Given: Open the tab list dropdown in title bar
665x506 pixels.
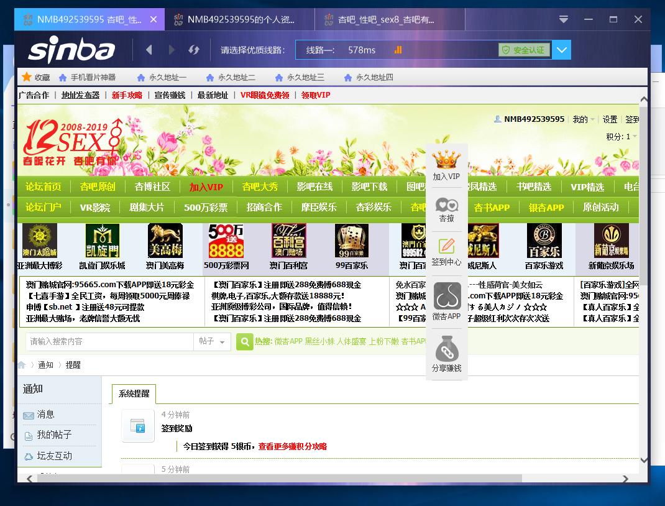Looking at the screenshot, I should click(x=563, y=19).
